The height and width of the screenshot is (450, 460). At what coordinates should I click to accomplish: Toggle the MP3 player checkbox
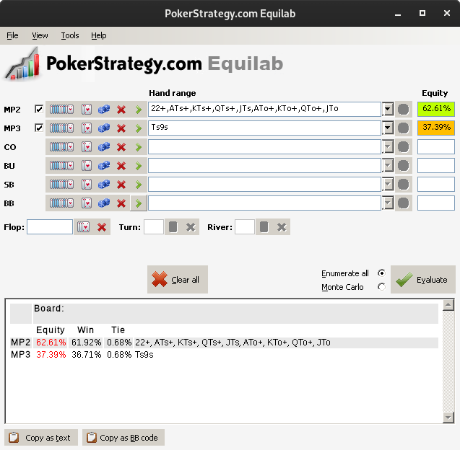(x=39, y=128)
